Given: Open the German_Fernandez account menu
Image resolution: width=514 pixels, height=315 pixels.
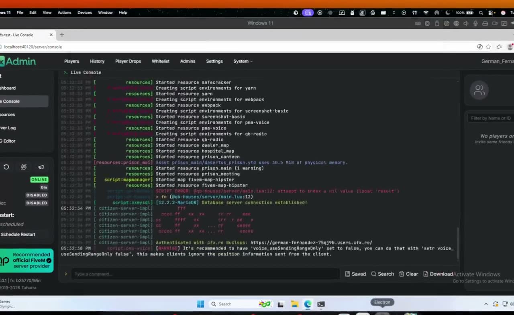Looking at the screenshot, I should [x=498, y=61].
